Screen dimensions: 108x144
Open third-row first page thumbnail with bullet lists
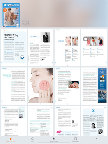pyautogui.click(x=14, y=121)
